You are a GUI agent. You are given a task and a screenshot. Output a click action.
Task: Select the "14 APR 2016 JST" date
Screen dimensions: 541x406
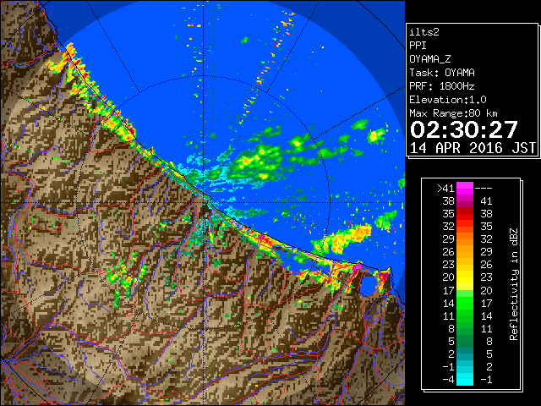[x=473, y=148]
